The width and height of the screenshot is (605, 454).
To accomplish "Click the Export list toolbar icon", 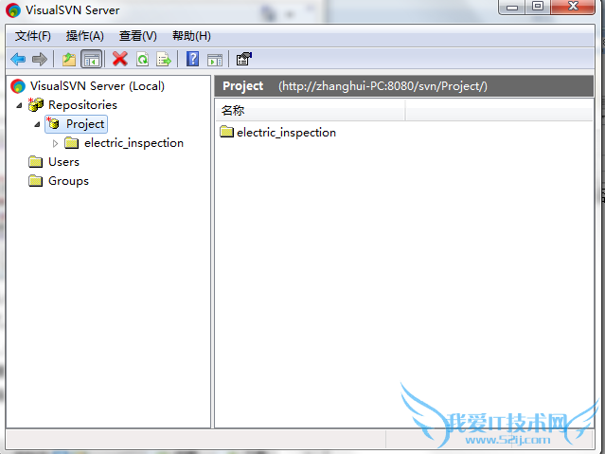I will click(164, 59).
